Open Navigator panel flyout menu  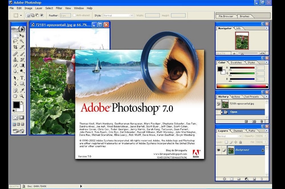[266, 28]
